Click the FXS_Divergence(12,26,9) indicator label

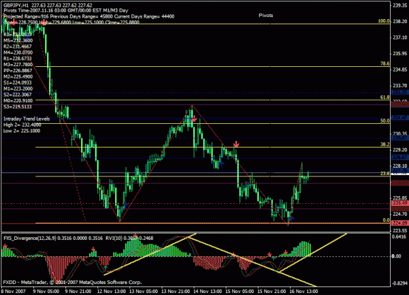click(x=29, y=239)
